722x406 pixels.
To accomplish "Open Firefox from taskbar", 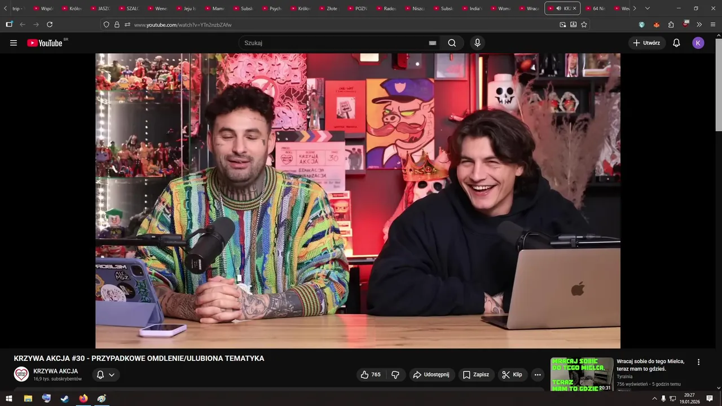I will [x=83, y=399].
